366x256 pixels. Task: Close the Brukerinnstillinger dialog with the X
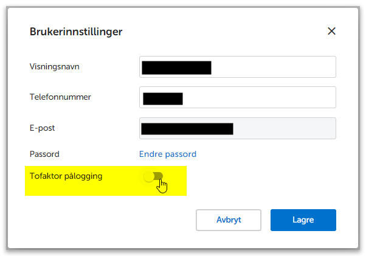[331, 31]
